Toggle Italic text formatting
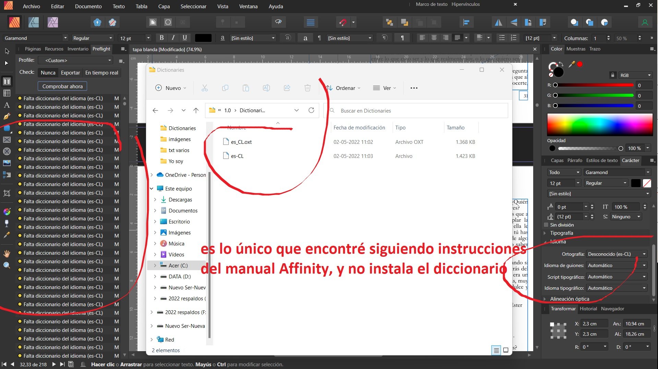Screen dimensions: 658x369 pos(173,38)
